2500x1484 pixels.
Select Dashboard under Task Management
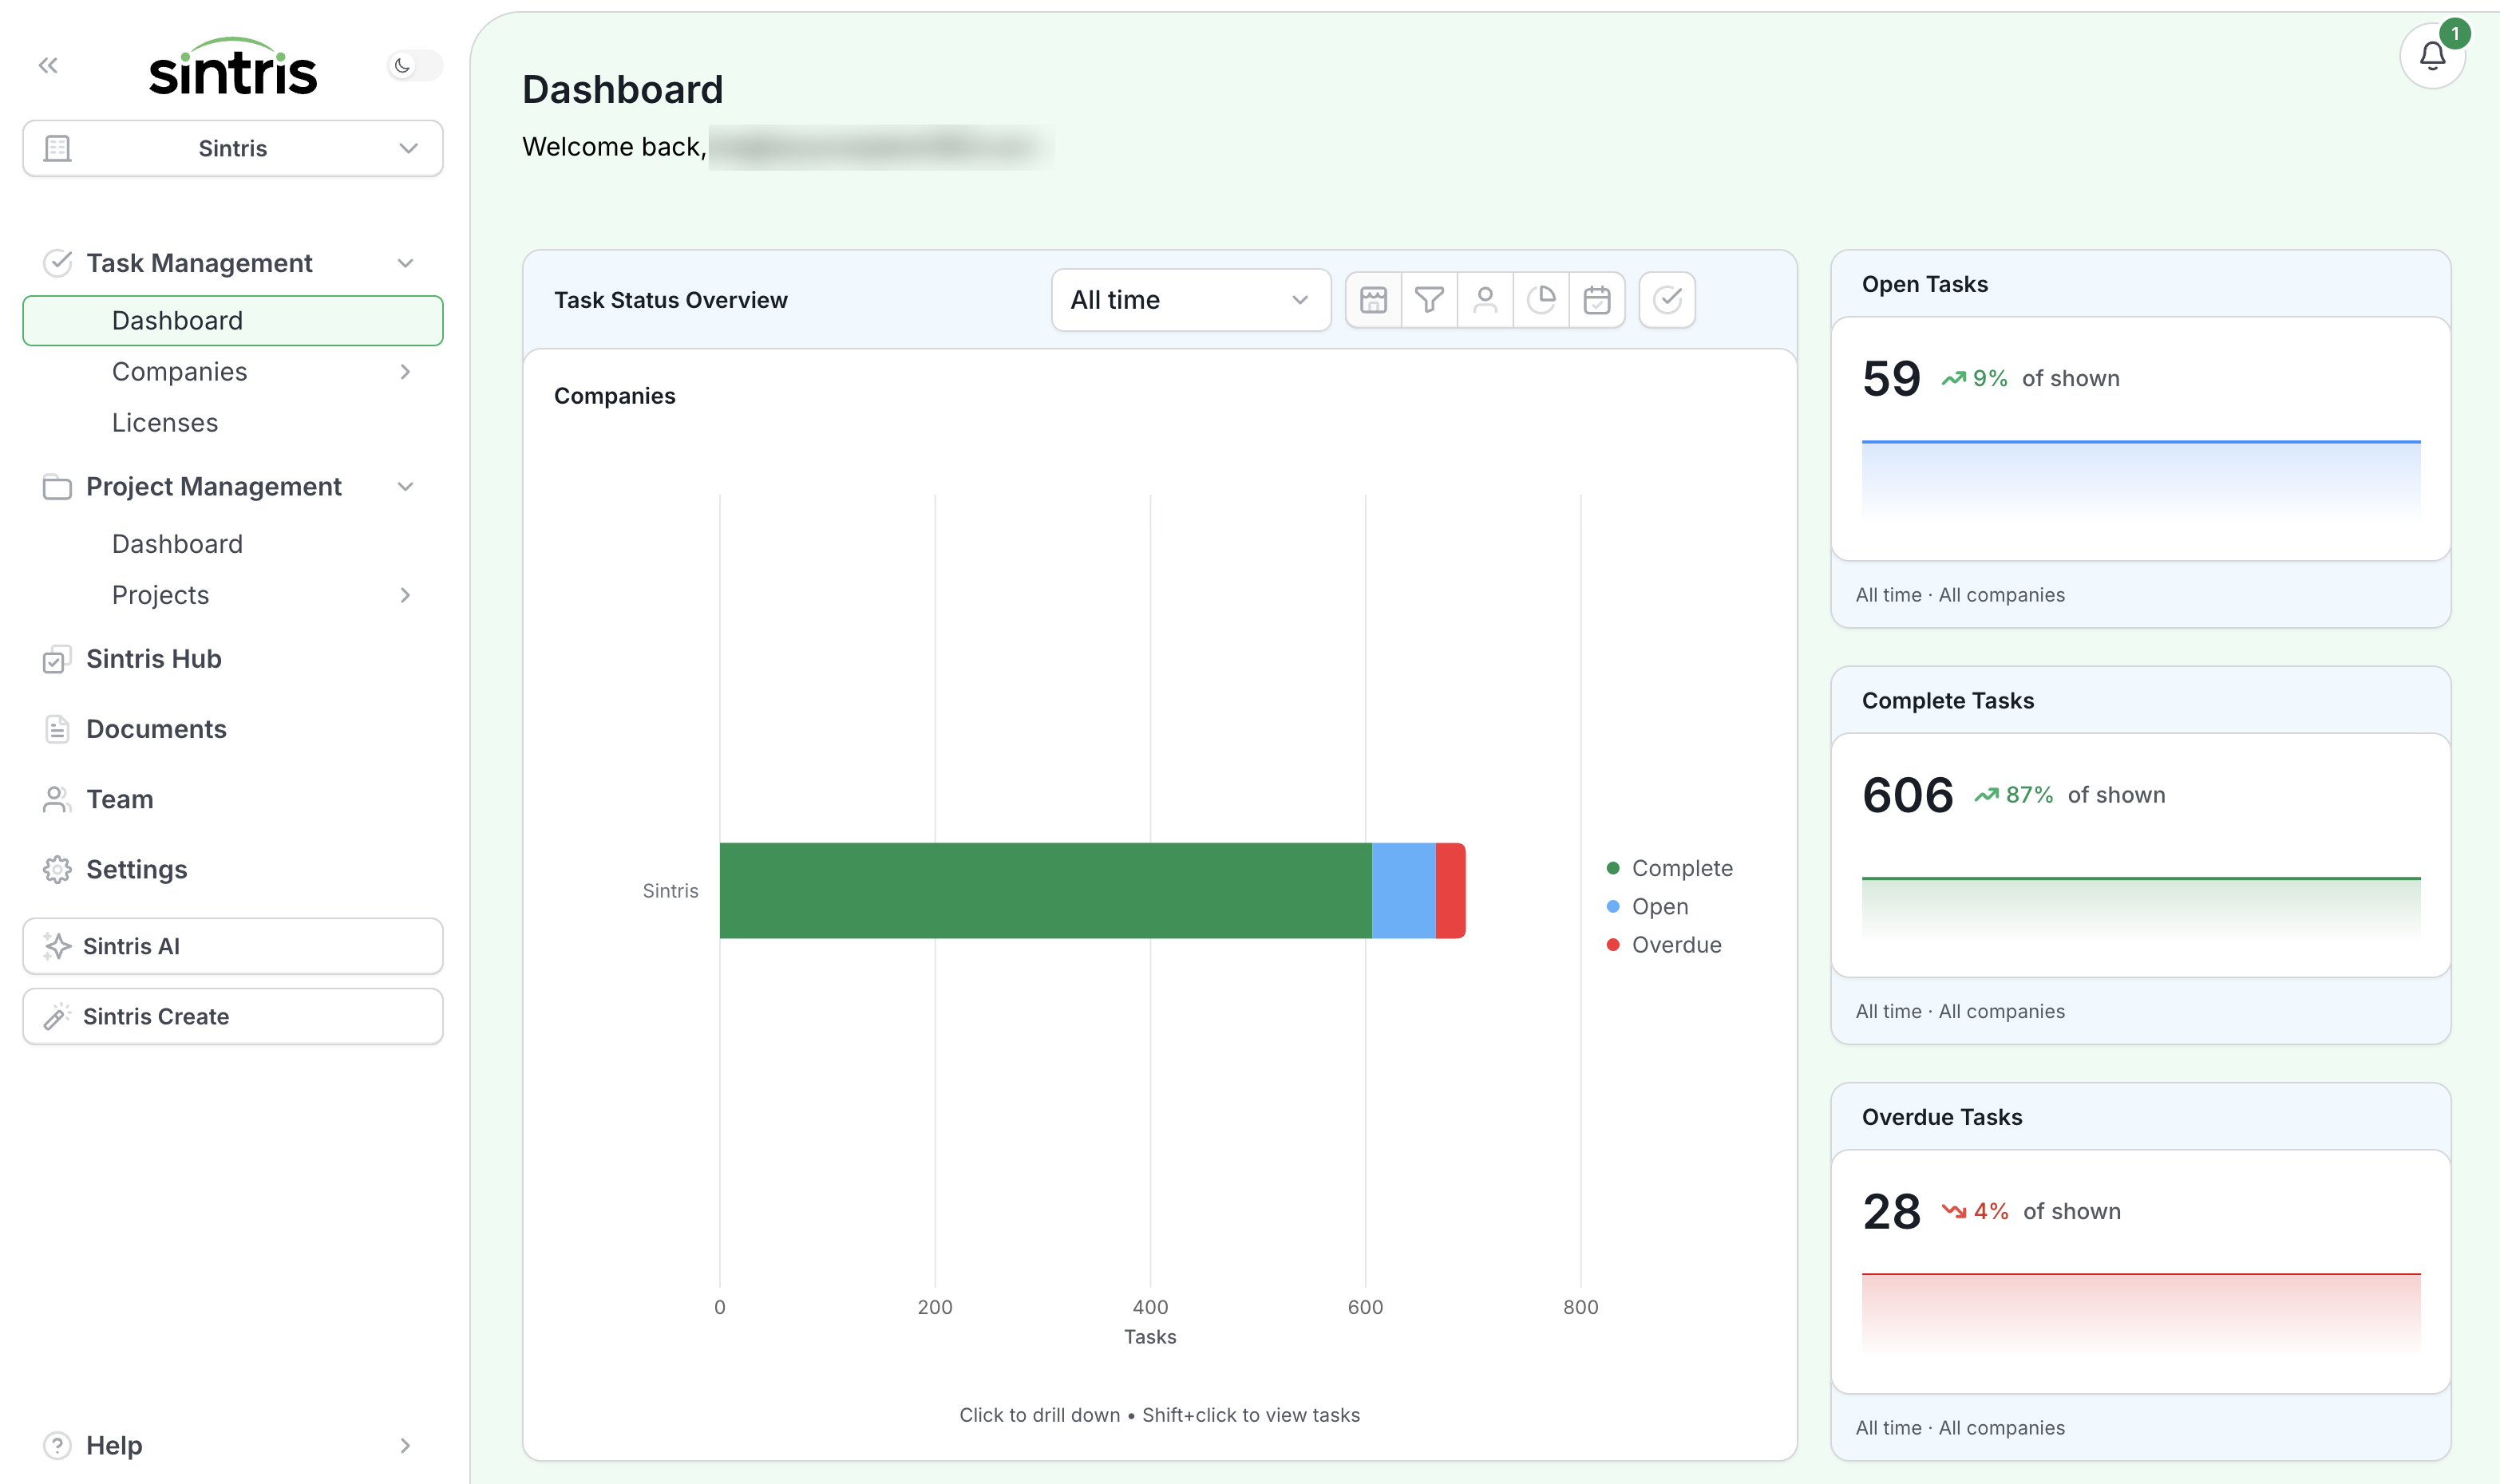[233, 320]
